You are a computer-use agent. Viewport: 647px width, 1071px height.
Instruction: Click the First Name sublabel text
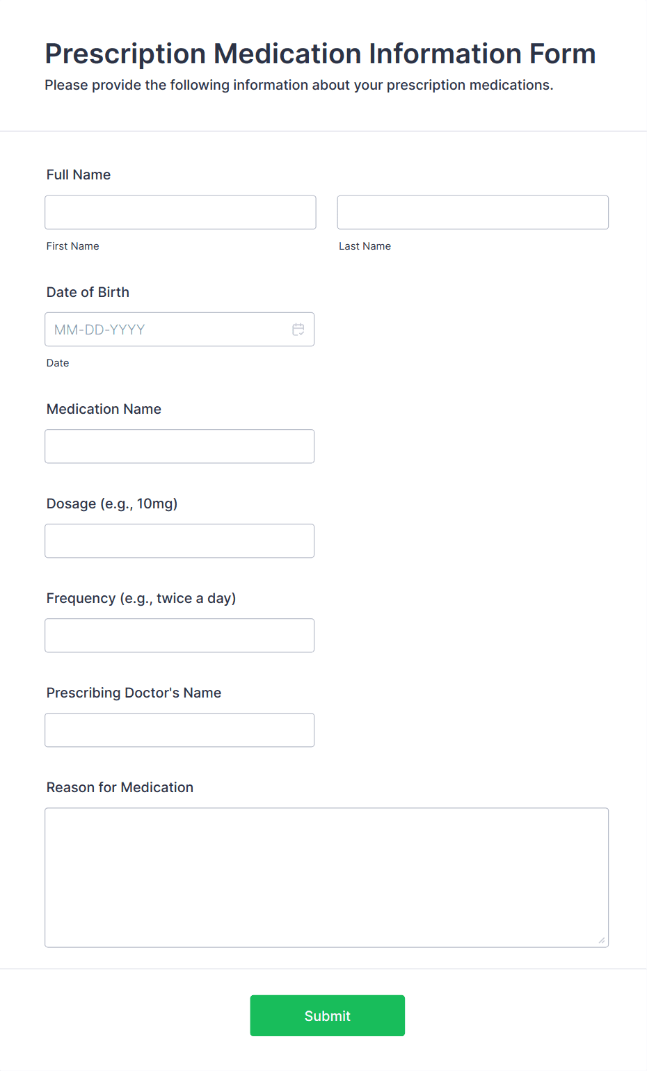click(x=72, y=246)
